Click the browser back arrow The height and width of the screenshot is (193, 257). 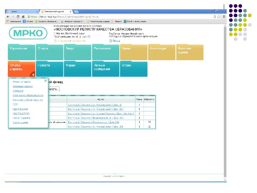8,17
